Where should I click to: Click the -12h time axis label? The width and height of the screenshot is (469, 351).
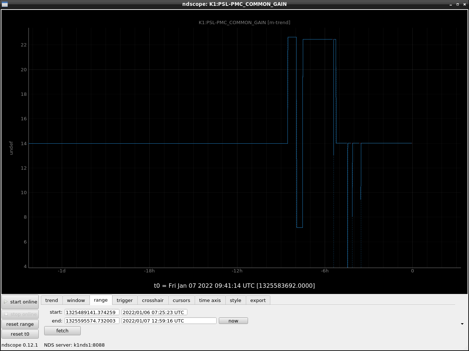pos(237,271)
